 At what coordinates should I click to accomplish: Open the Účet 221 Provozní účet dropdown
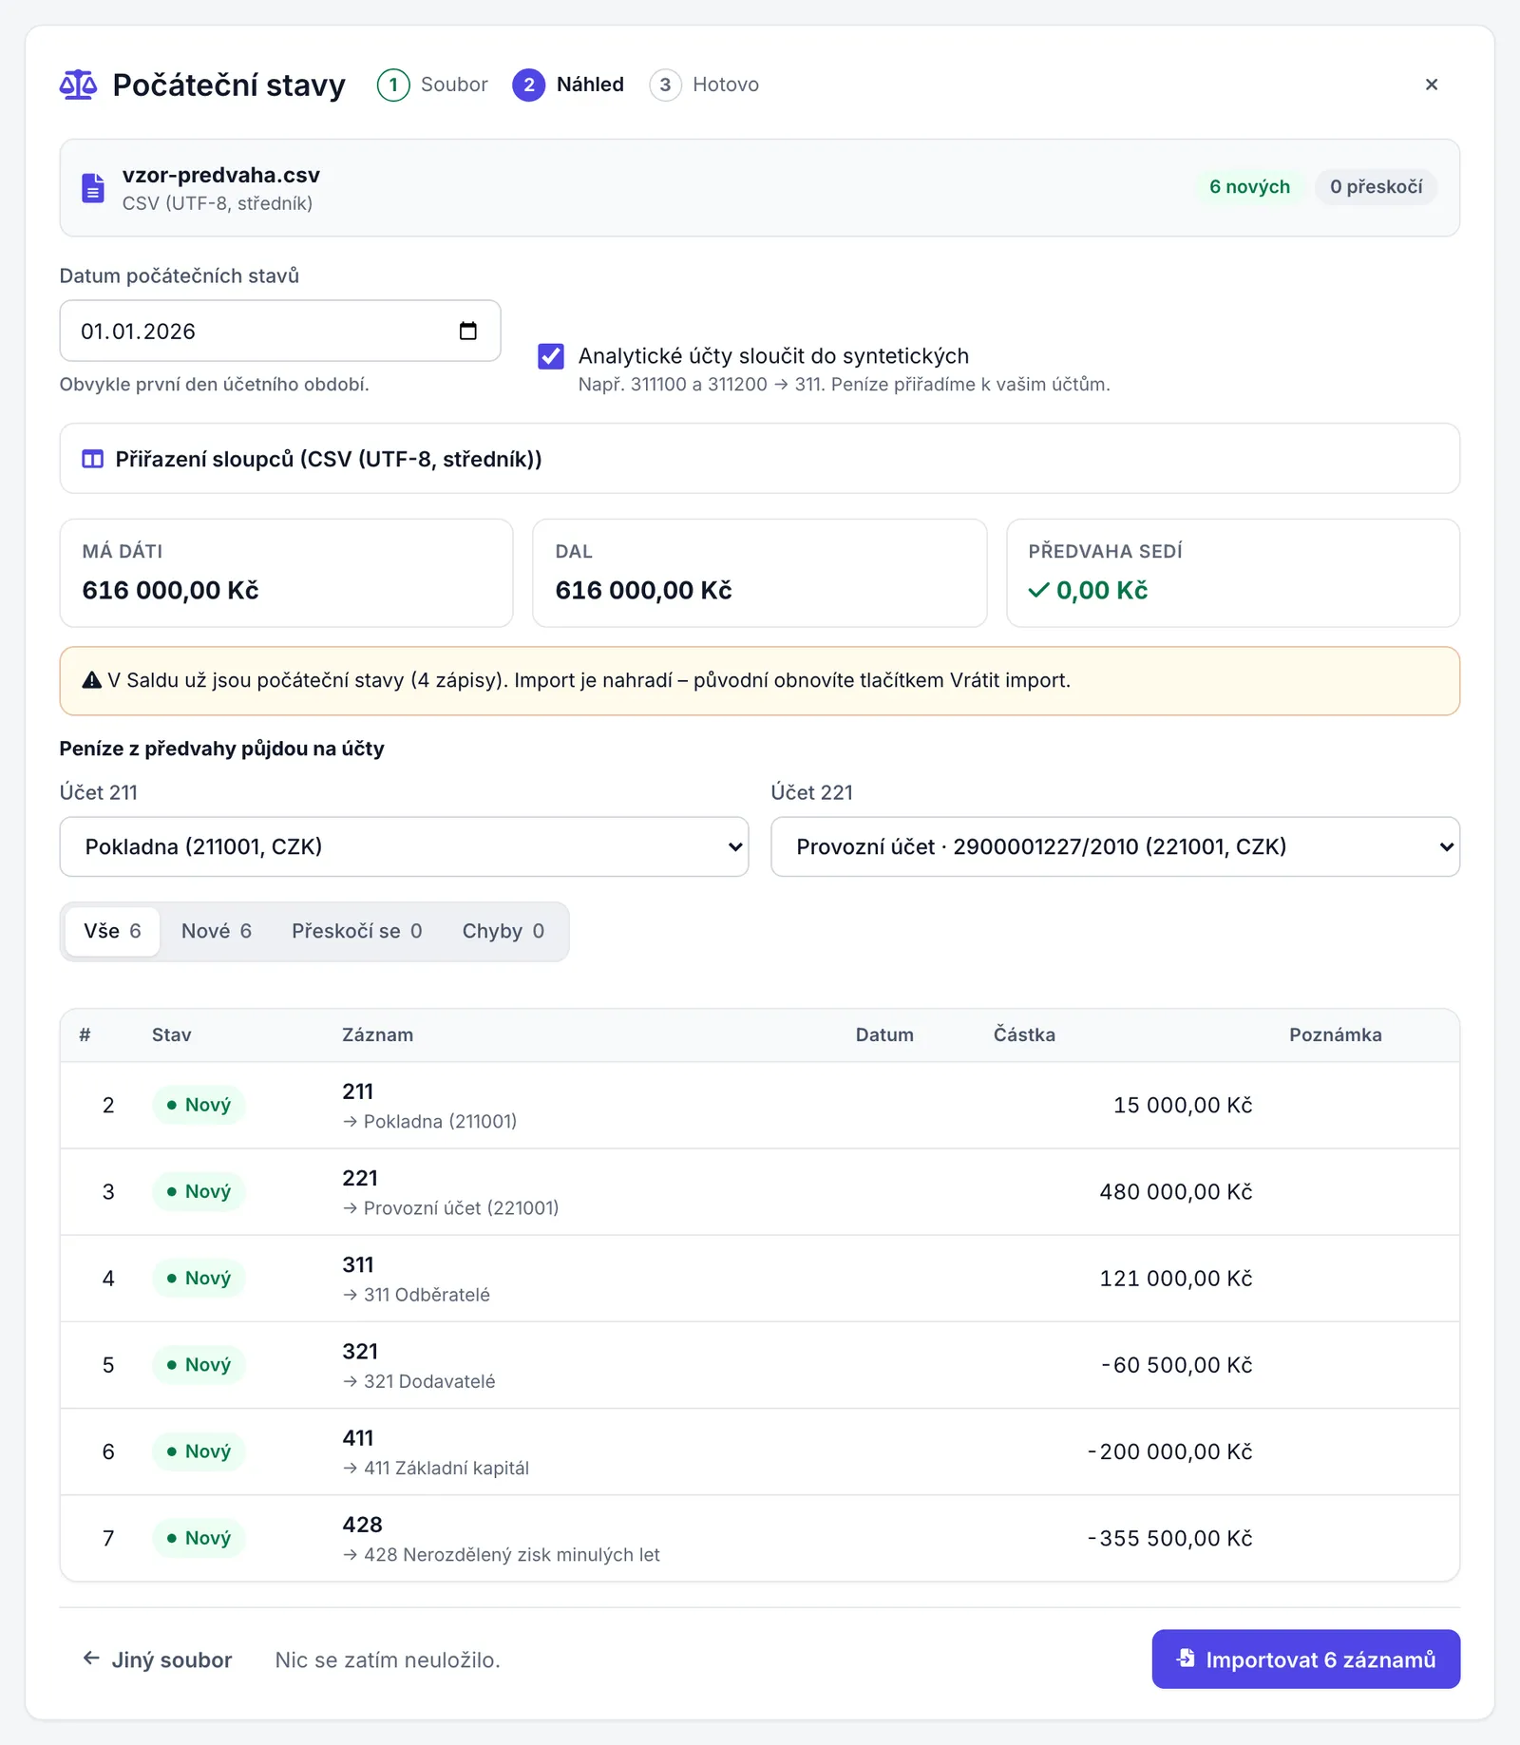pos(1115,846)
